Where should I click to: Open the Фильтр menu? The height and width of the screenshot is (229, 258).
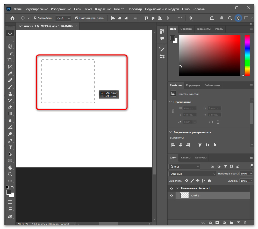(119, 9)
